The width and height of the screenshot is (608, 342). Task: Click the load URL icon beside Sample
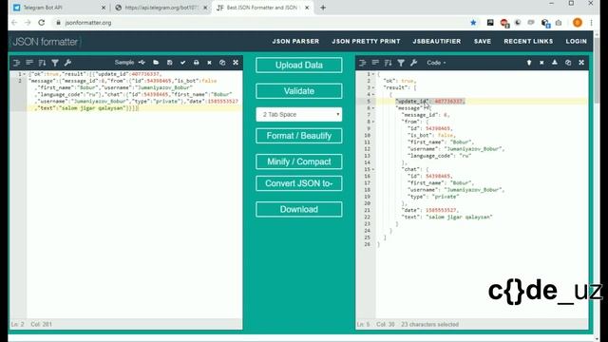coord(142,63)
